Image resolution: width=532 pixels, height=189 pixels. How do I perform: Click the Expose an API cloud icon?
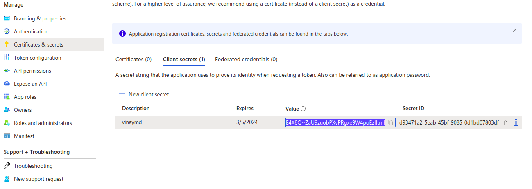click(7, 84)
